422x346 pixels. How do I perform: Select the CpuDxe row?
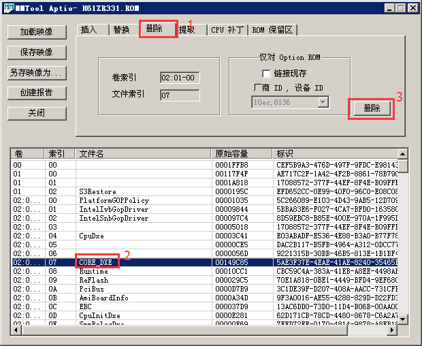tap(205, 236)
